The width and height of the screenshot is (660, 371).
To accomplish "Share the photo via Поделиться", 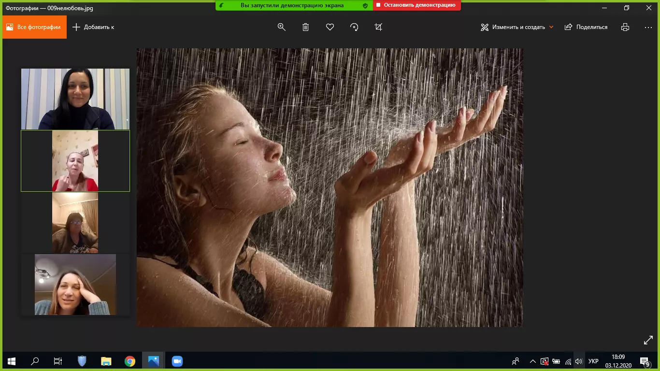I will pos(586,27).
